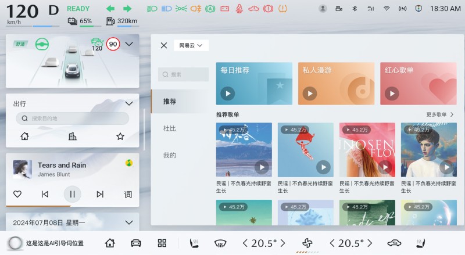
Task: Toggle windshield defrost icon
Action: pos(220,243)
